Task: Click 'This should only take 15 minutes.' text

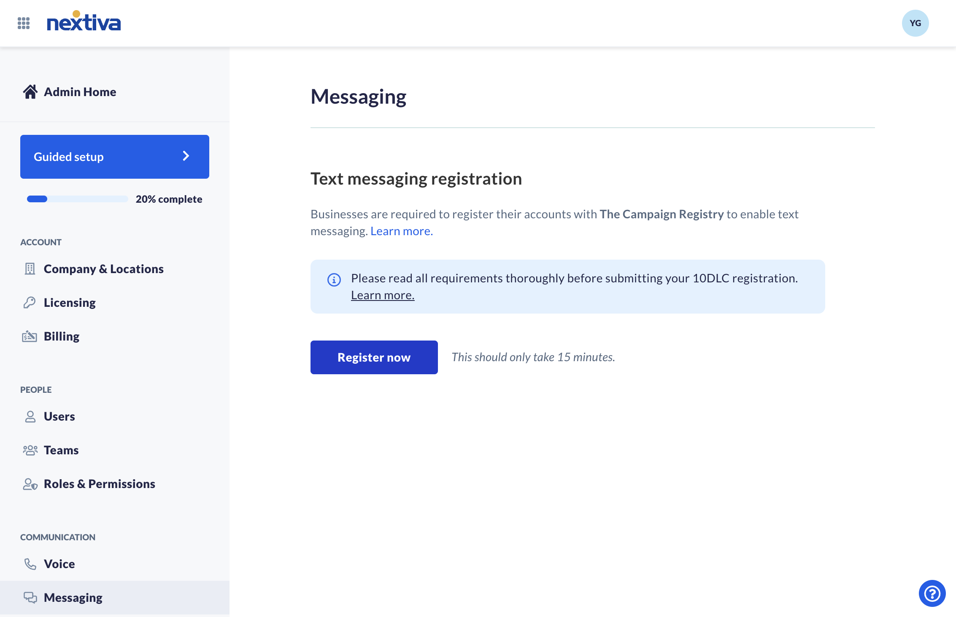Action: point(533,357)
